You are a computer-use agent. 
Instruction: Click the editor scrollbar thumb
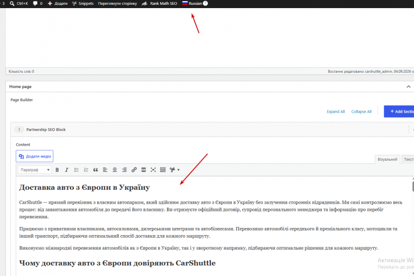413,187
